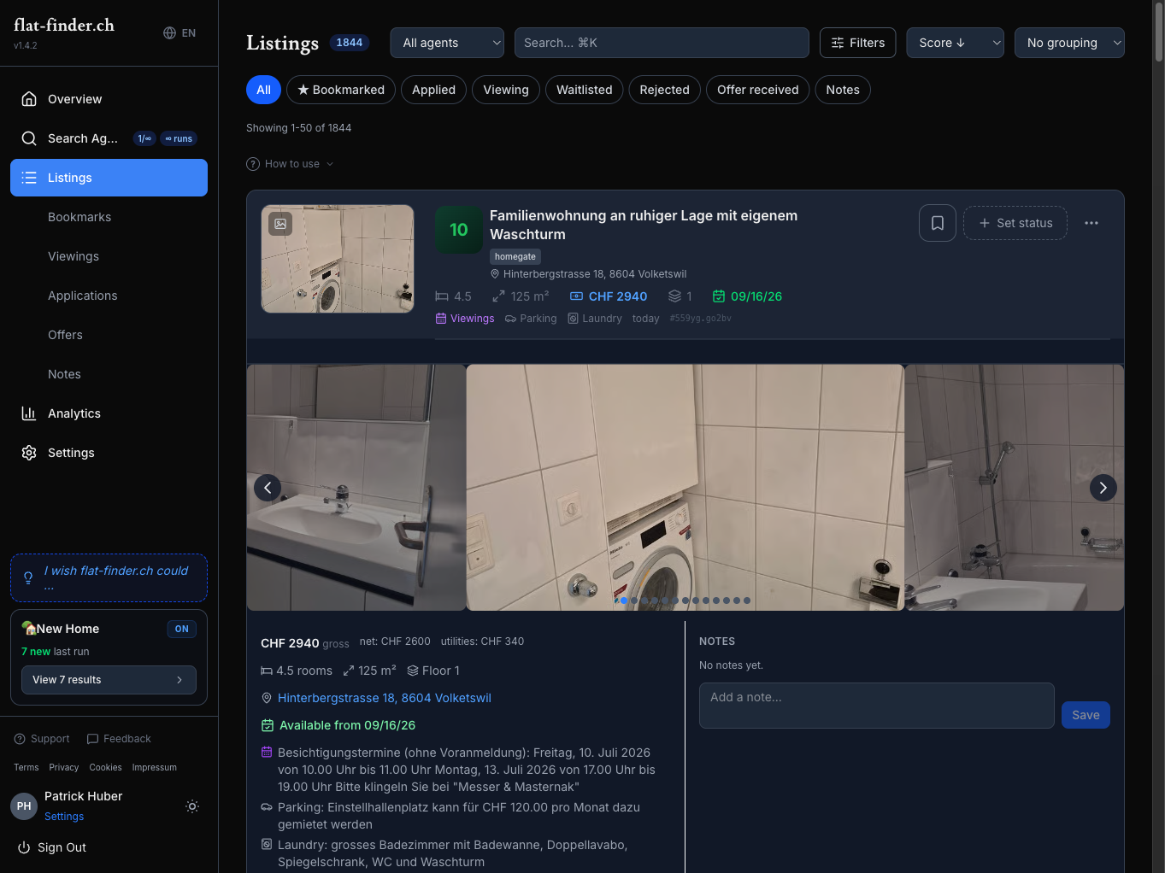
Task: Save the note
Action: point(1086,715)
